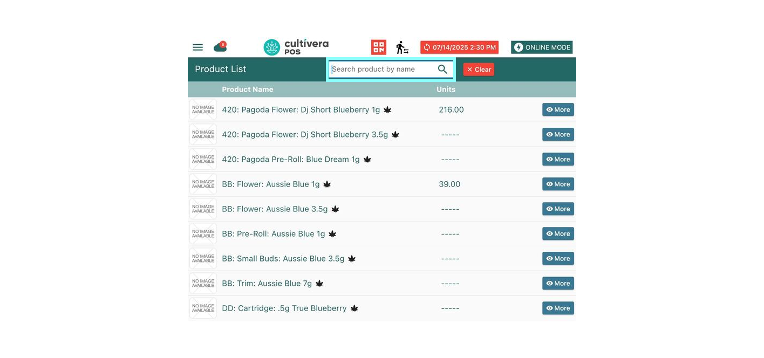
Task: Click the 216.00 units value
Action: pos(451,109)
